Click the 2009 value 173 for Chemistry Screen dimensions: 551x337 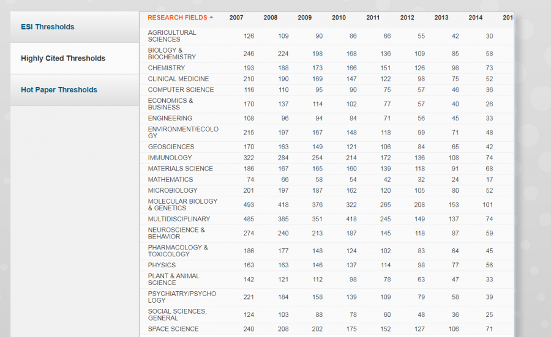coord(317,68)
